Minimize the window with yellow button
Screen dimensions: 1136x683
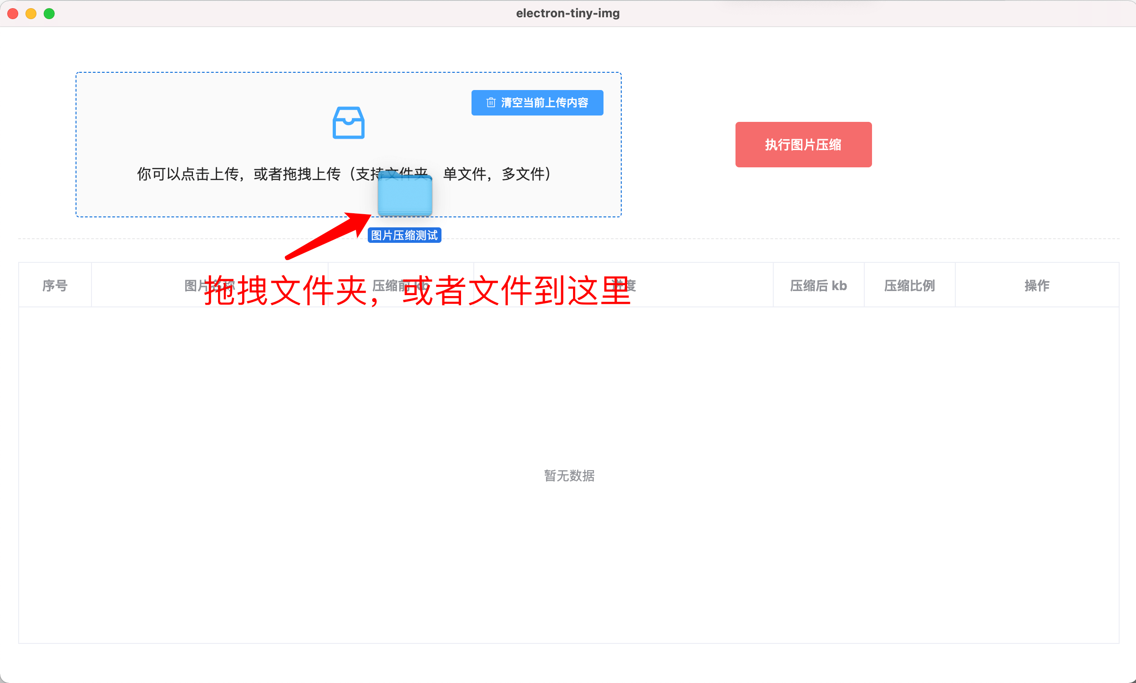tap(31, 14)
